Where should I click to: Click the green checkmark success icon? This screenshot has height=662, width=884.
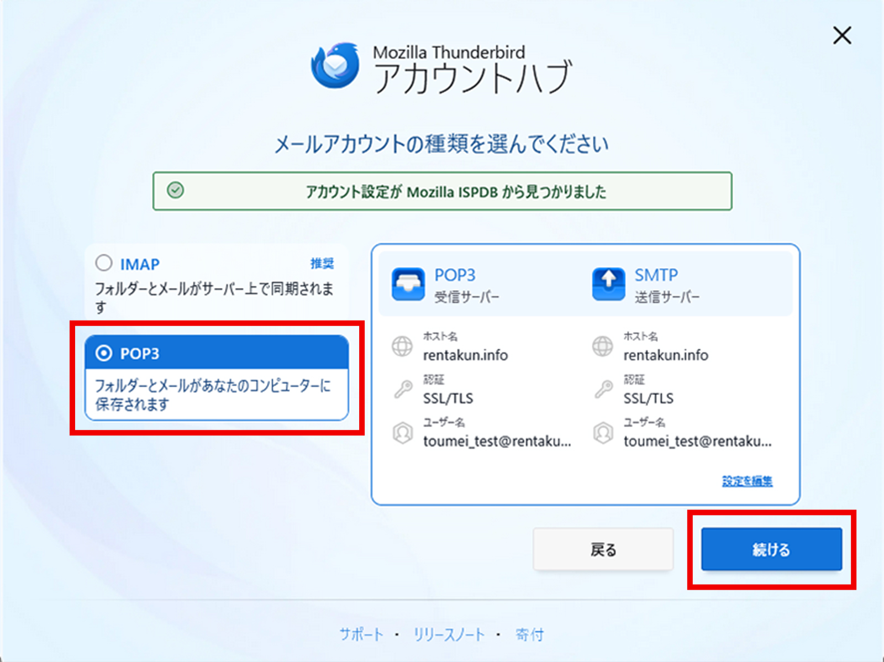point(176,191)
